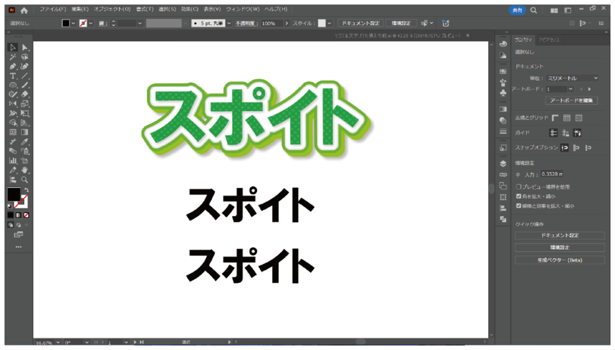The height and width of the screenshot is (350, 615).
Task: Open the ファイル(F) menu
Action: (53, 9)
